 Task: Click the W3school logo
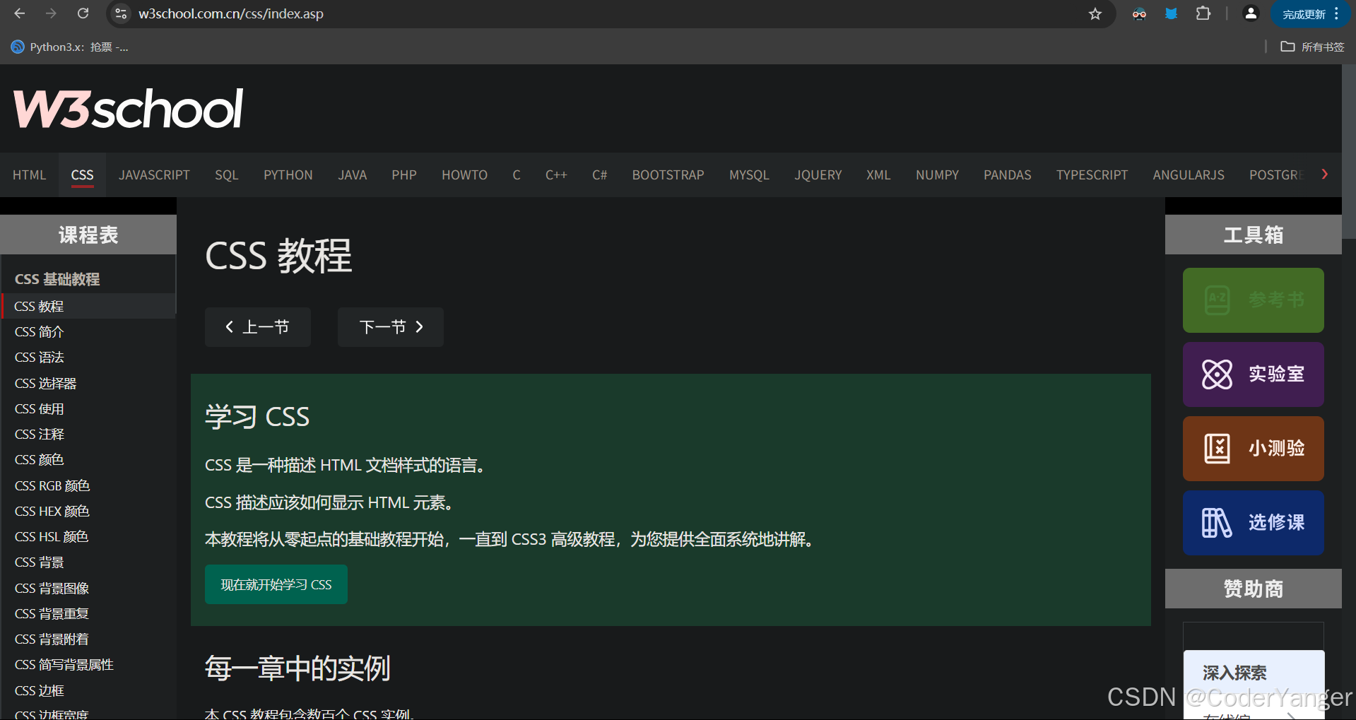[x=128, y=109]
